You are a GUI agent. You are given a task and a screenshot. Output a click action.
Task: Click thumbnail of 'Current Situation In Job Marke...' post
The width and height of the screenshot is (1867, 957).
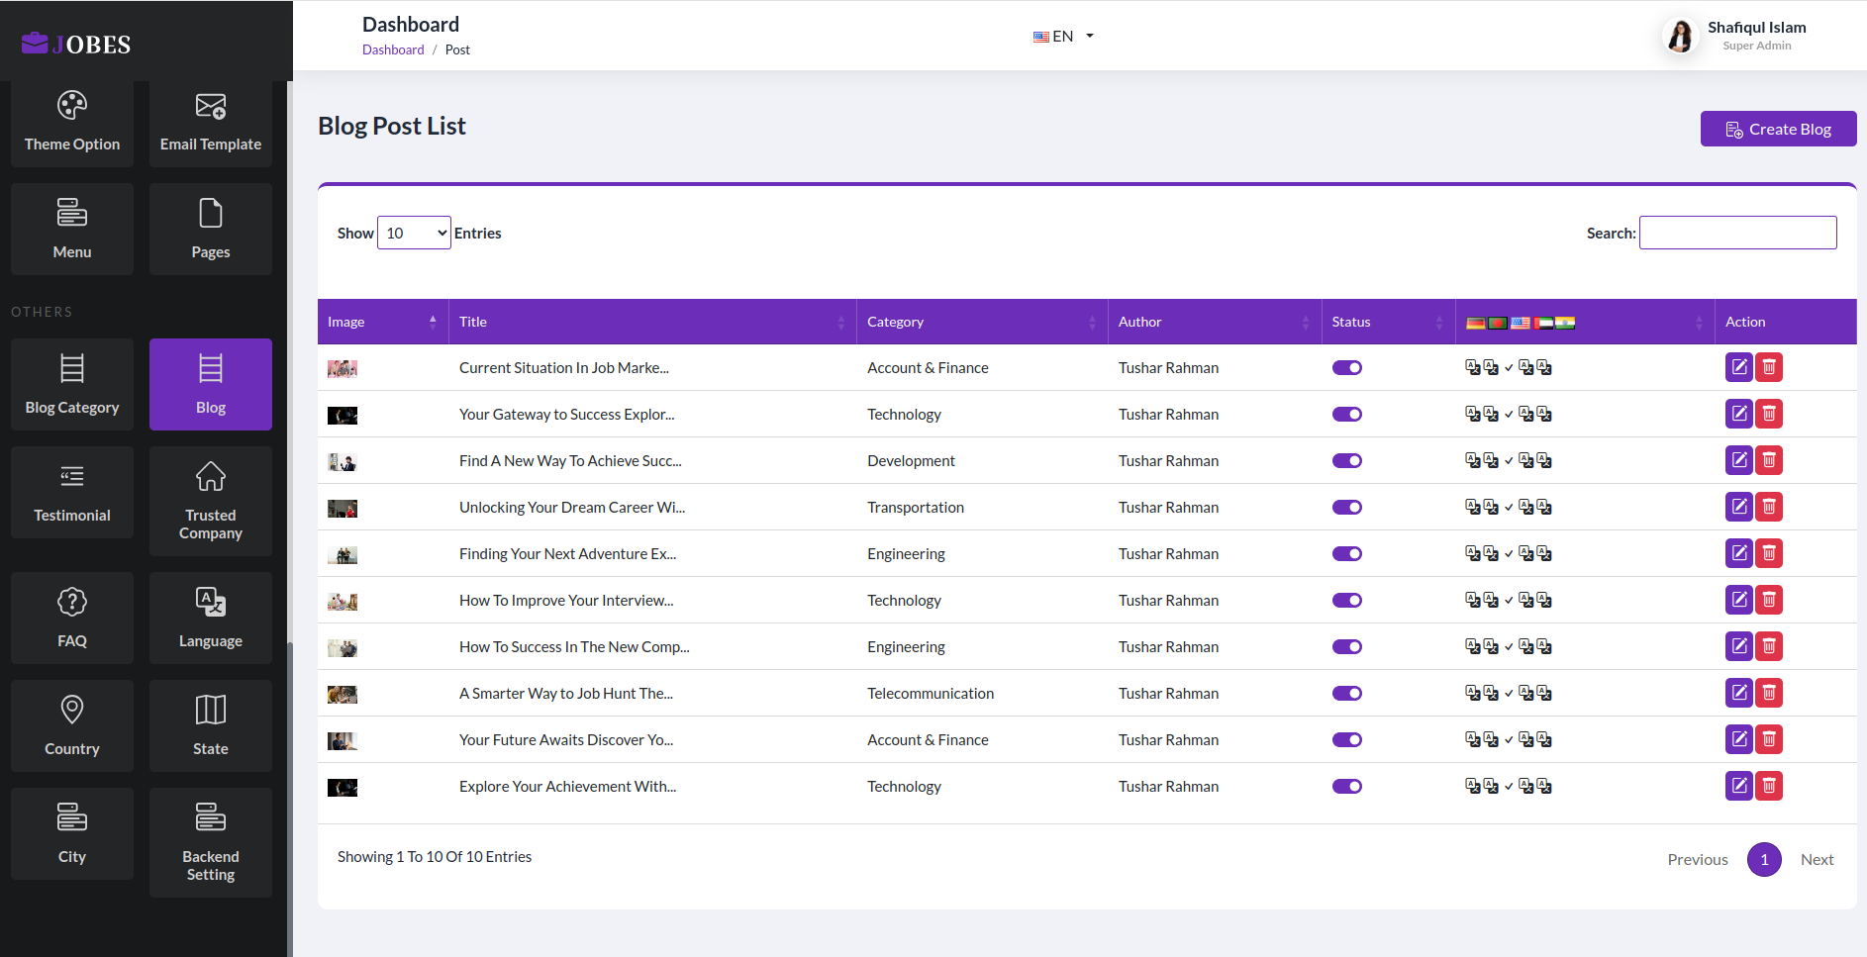[x=343, y=368]
